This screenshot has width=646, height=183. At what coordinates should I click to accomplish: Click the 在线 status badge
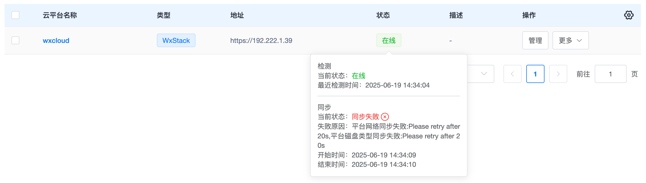[389, 40]
